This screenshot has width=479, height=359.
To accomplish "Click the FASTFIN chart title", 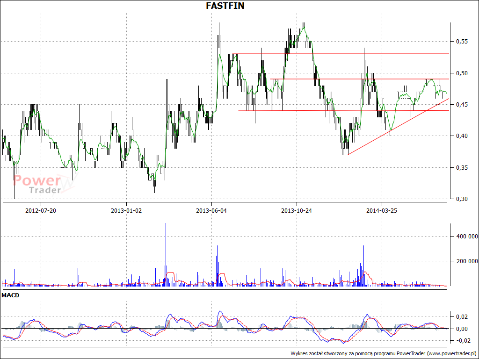I will 225,6.
